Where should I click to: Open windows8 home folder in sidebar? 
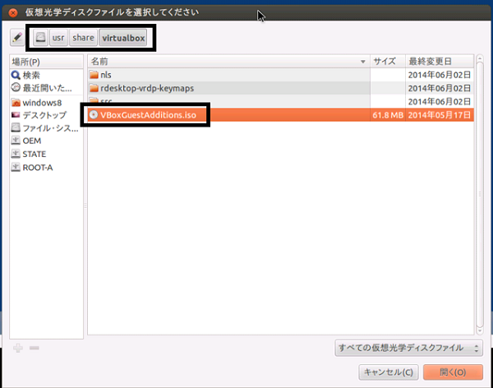click(x=46, y=103)
